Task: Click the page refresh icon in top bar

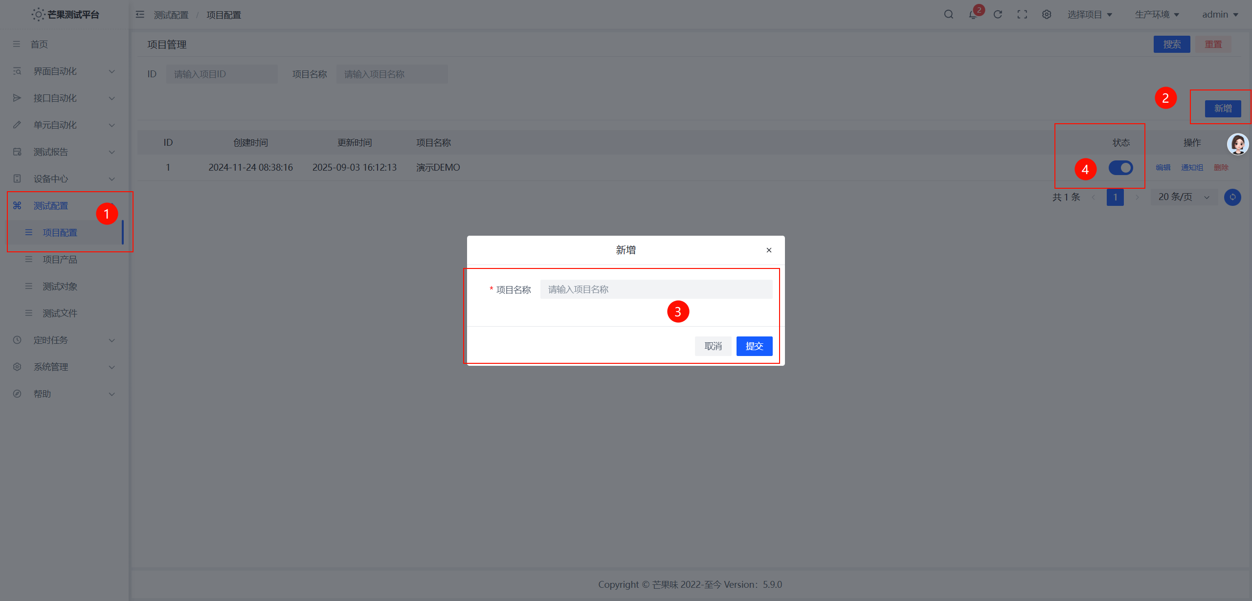Action: click(x=998, y=14)
